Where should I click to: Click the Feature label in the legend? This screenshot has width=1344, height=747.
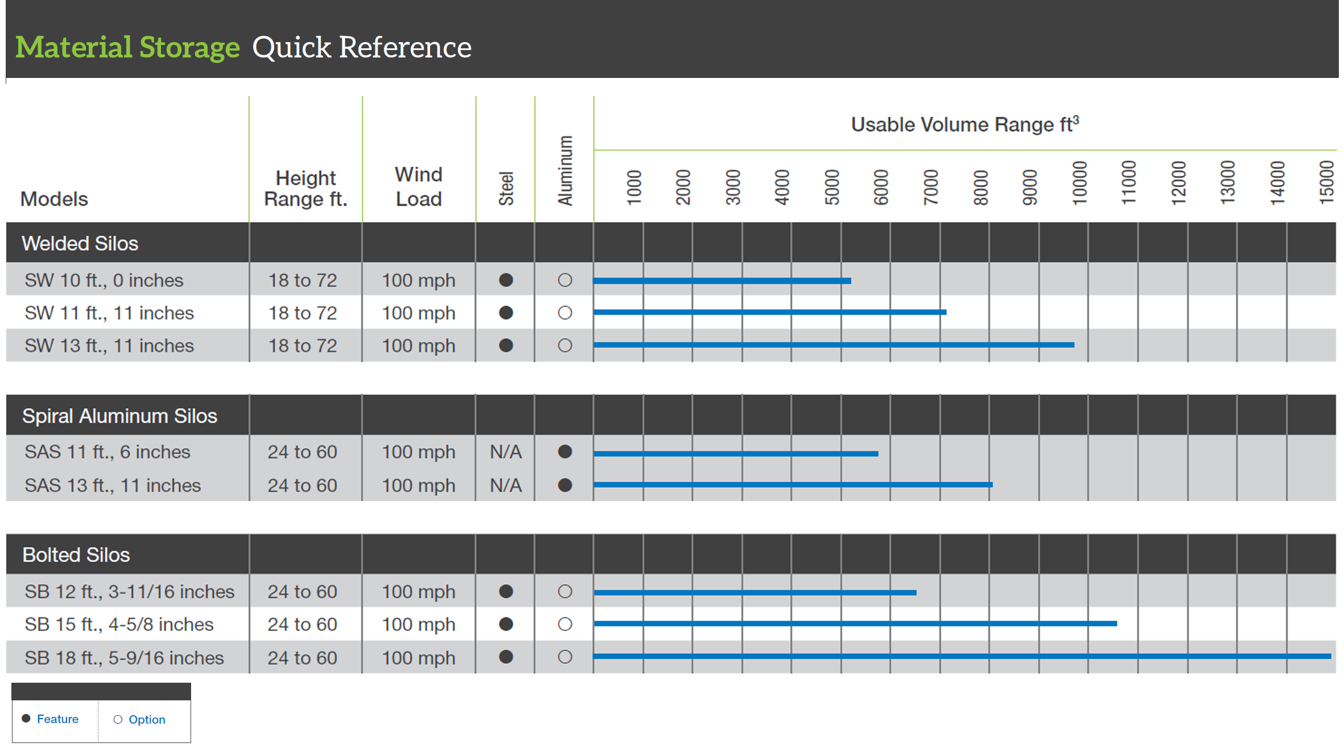[57, 719]
